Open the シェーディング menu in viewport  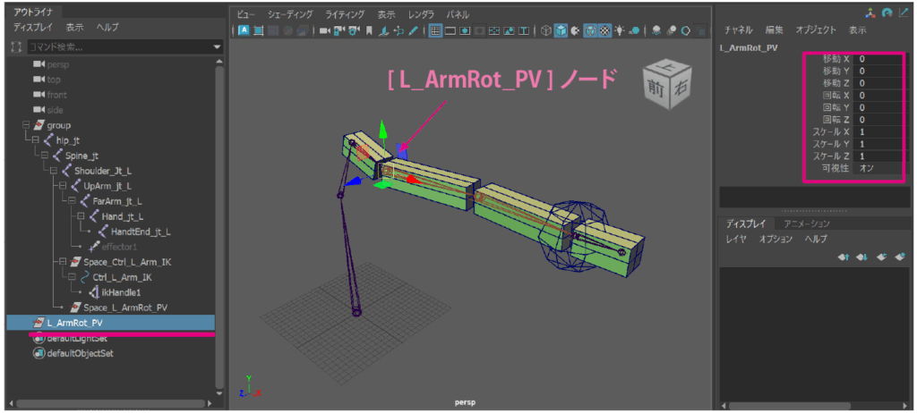tap(289, 14)
